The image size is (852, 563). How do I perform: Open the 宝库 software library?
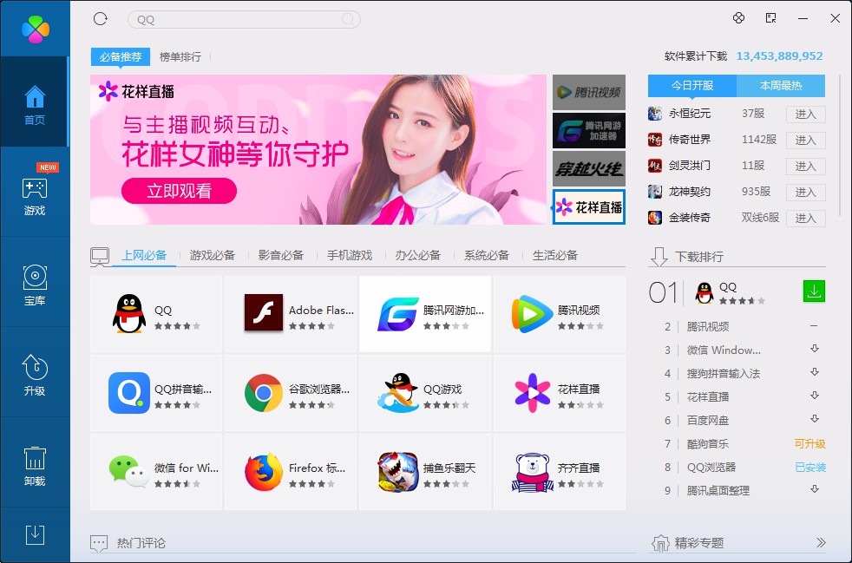click(35, 283)
